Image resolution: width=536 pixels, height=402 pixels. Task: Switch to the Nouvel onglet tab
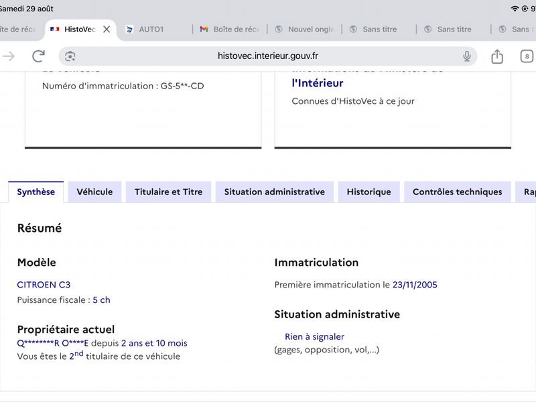[x=304, y=29]
